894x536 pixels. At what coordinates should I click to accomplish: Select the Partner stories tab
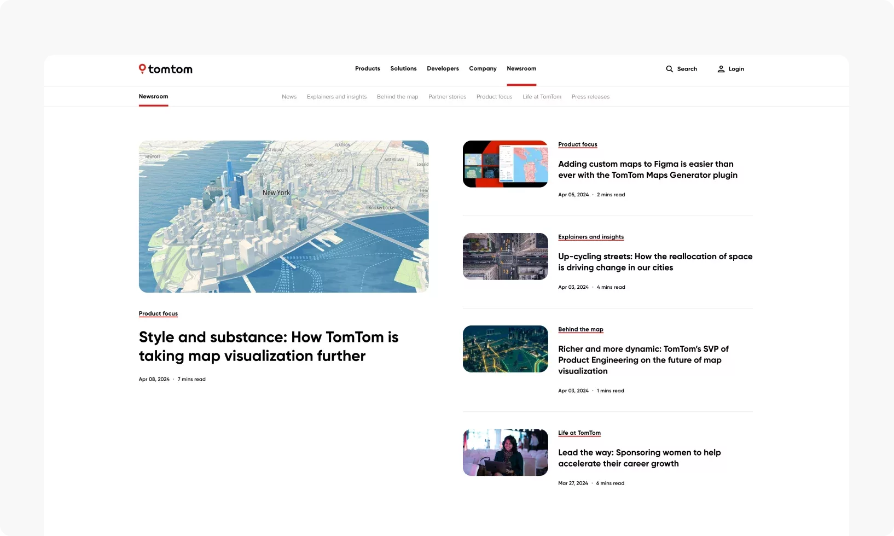[447, 97]
